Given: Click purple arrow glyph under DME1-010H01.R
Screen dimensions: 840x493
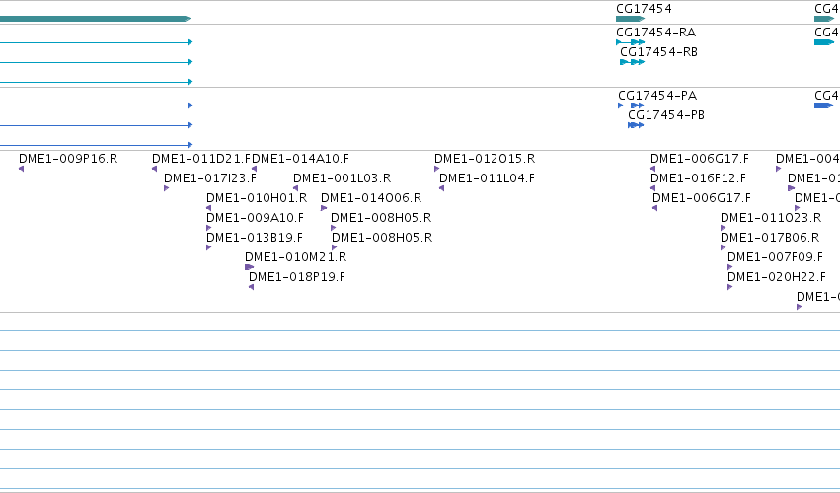Looking at the screenshot, I should (x=208, y=208).
